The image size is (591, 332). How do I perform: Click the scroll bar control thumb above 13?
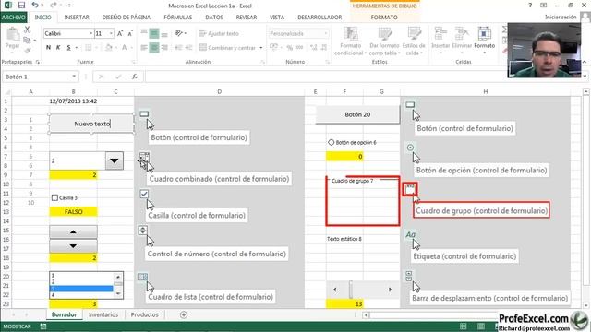(351, 290)
